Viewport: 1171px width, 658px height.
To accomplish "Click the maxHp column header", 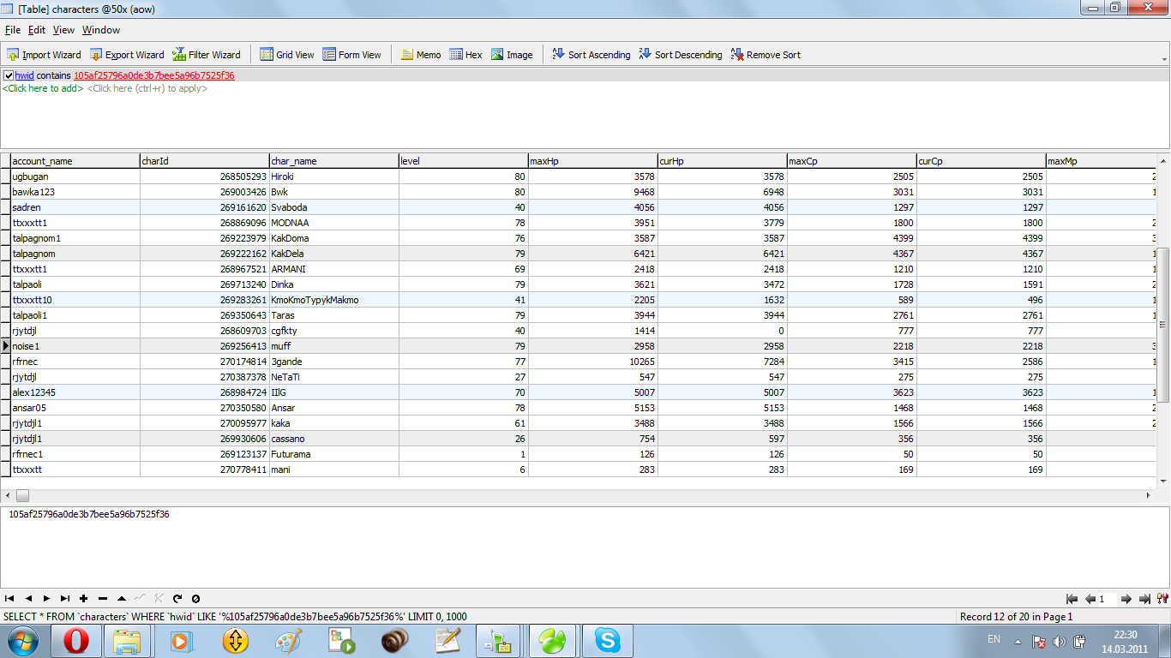I will 592,161.
